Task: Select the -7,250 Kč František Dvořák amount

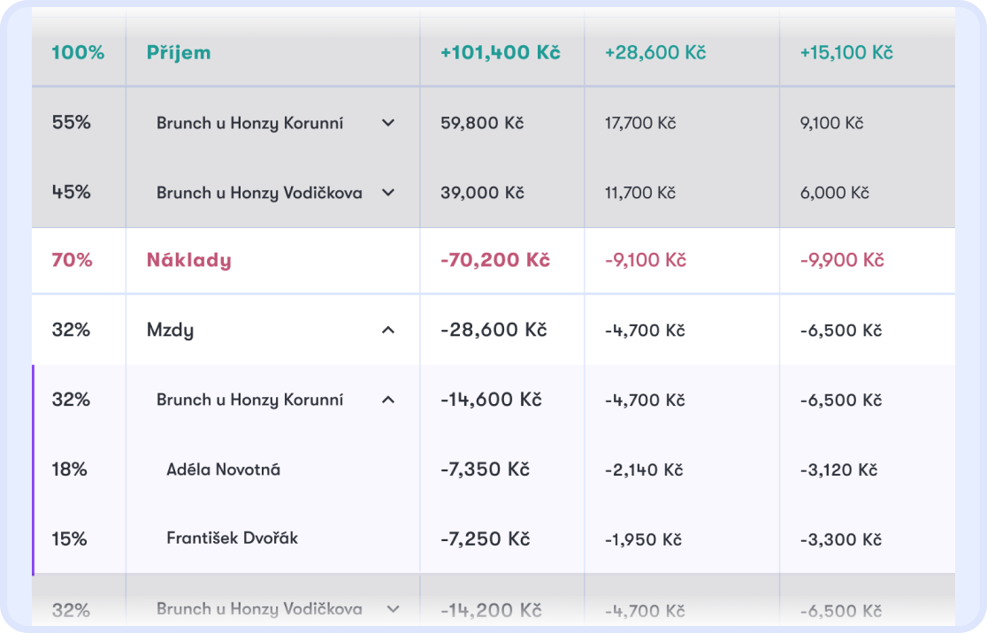Action: point(485,539)
